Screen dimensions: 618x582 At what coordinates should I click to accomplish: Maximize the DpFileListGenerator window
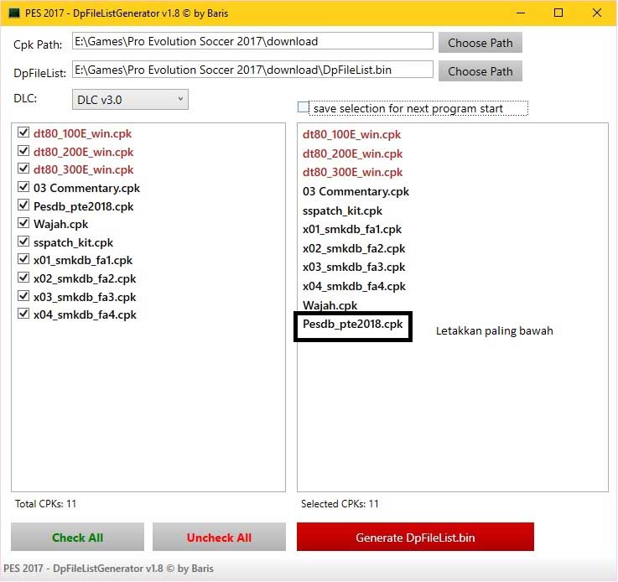click(x=558, y=13)
